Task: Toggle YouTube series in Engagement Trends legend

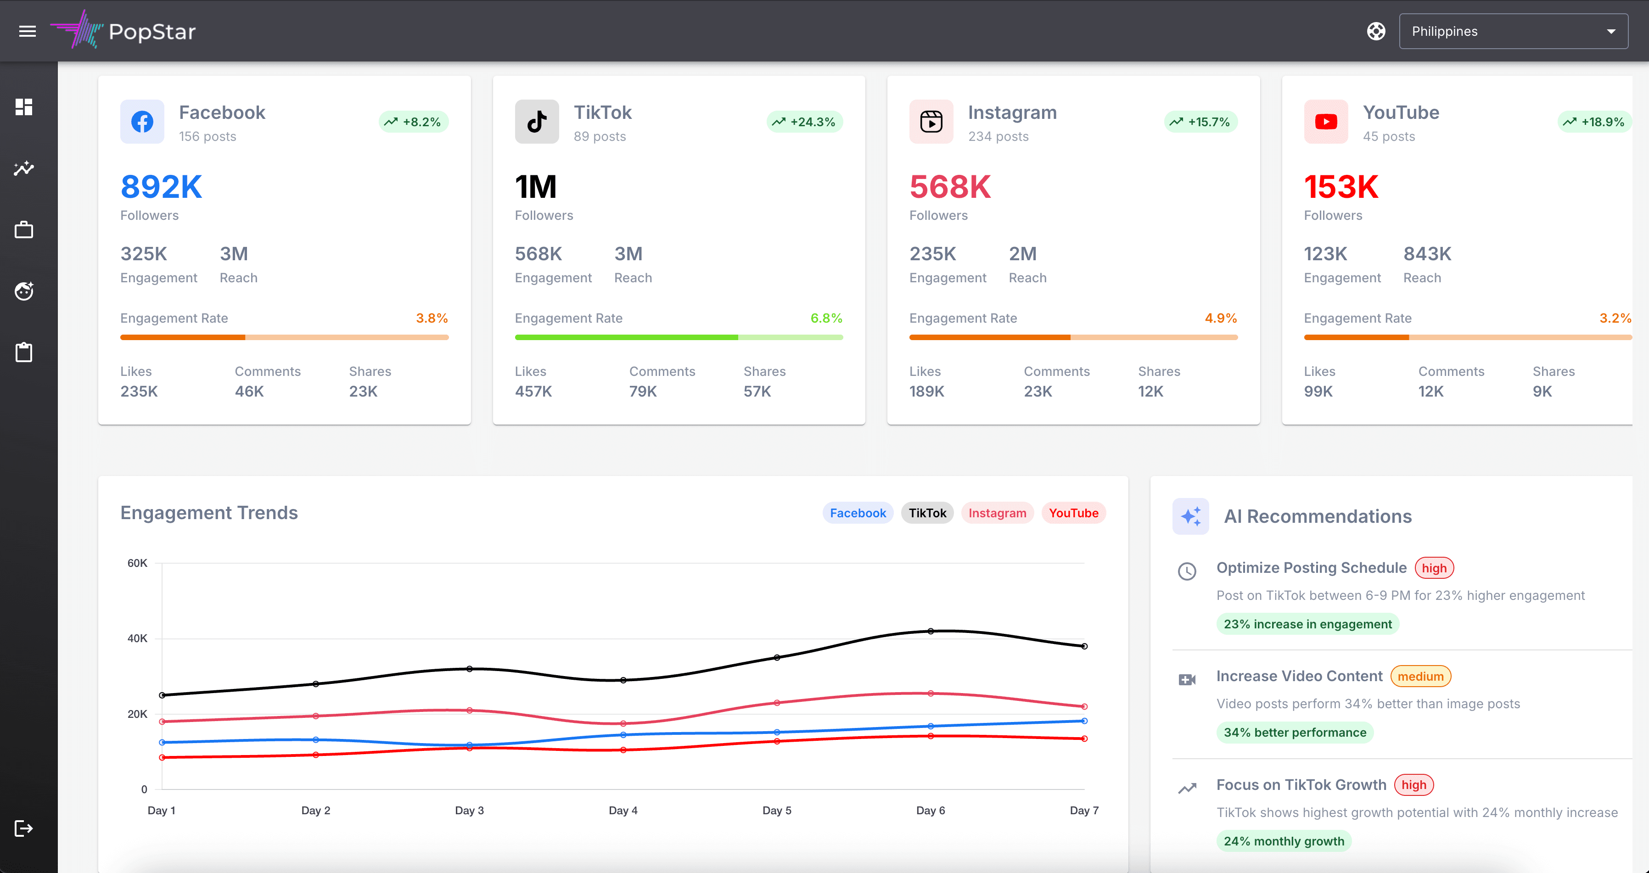Action: (x=1073, y=513)
